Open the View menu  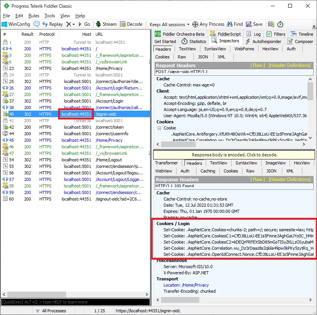click(65, 16)
